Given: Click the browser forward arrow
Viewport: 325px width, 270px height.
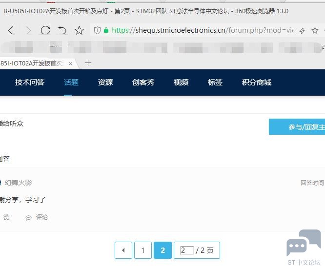Looking at the screenshot, I should (28, 30).
